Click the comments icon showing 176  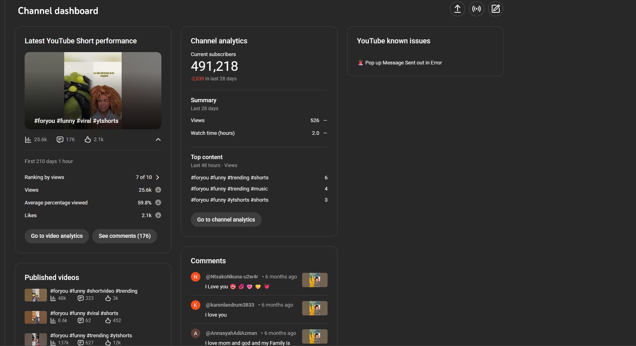(x=60, y=140)
